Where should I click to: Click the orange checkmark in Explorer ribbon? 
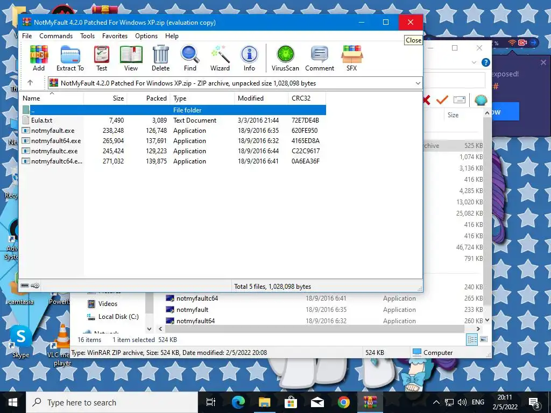tap(442, 99)
